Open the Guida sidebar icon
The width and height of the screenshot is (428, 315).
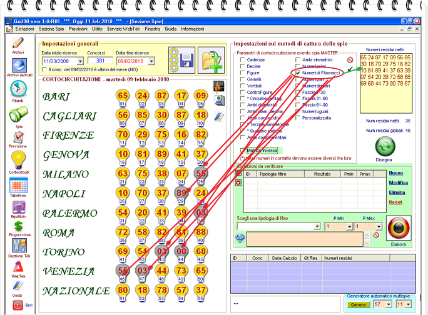coord(18,286)
